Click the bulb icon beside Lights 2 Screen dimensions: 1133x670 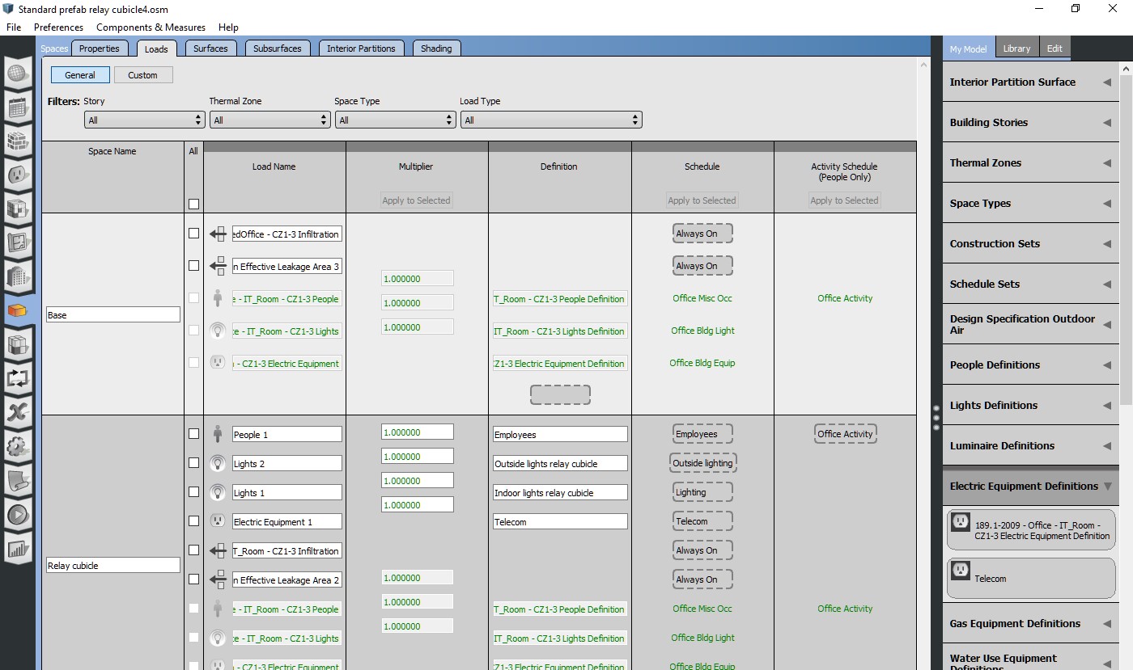pyautogui.click(x=218, y=463)
